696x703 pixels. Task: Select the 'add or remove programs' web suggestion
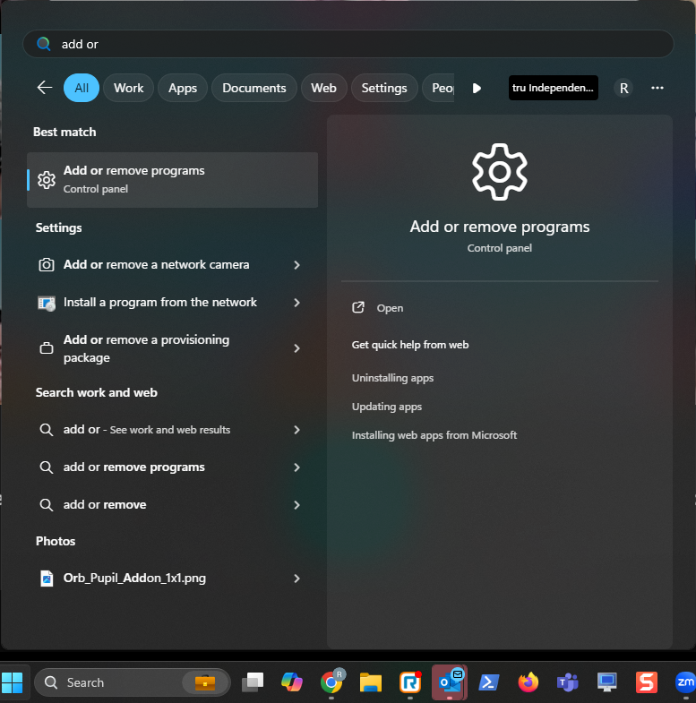(x=173, y=467)
